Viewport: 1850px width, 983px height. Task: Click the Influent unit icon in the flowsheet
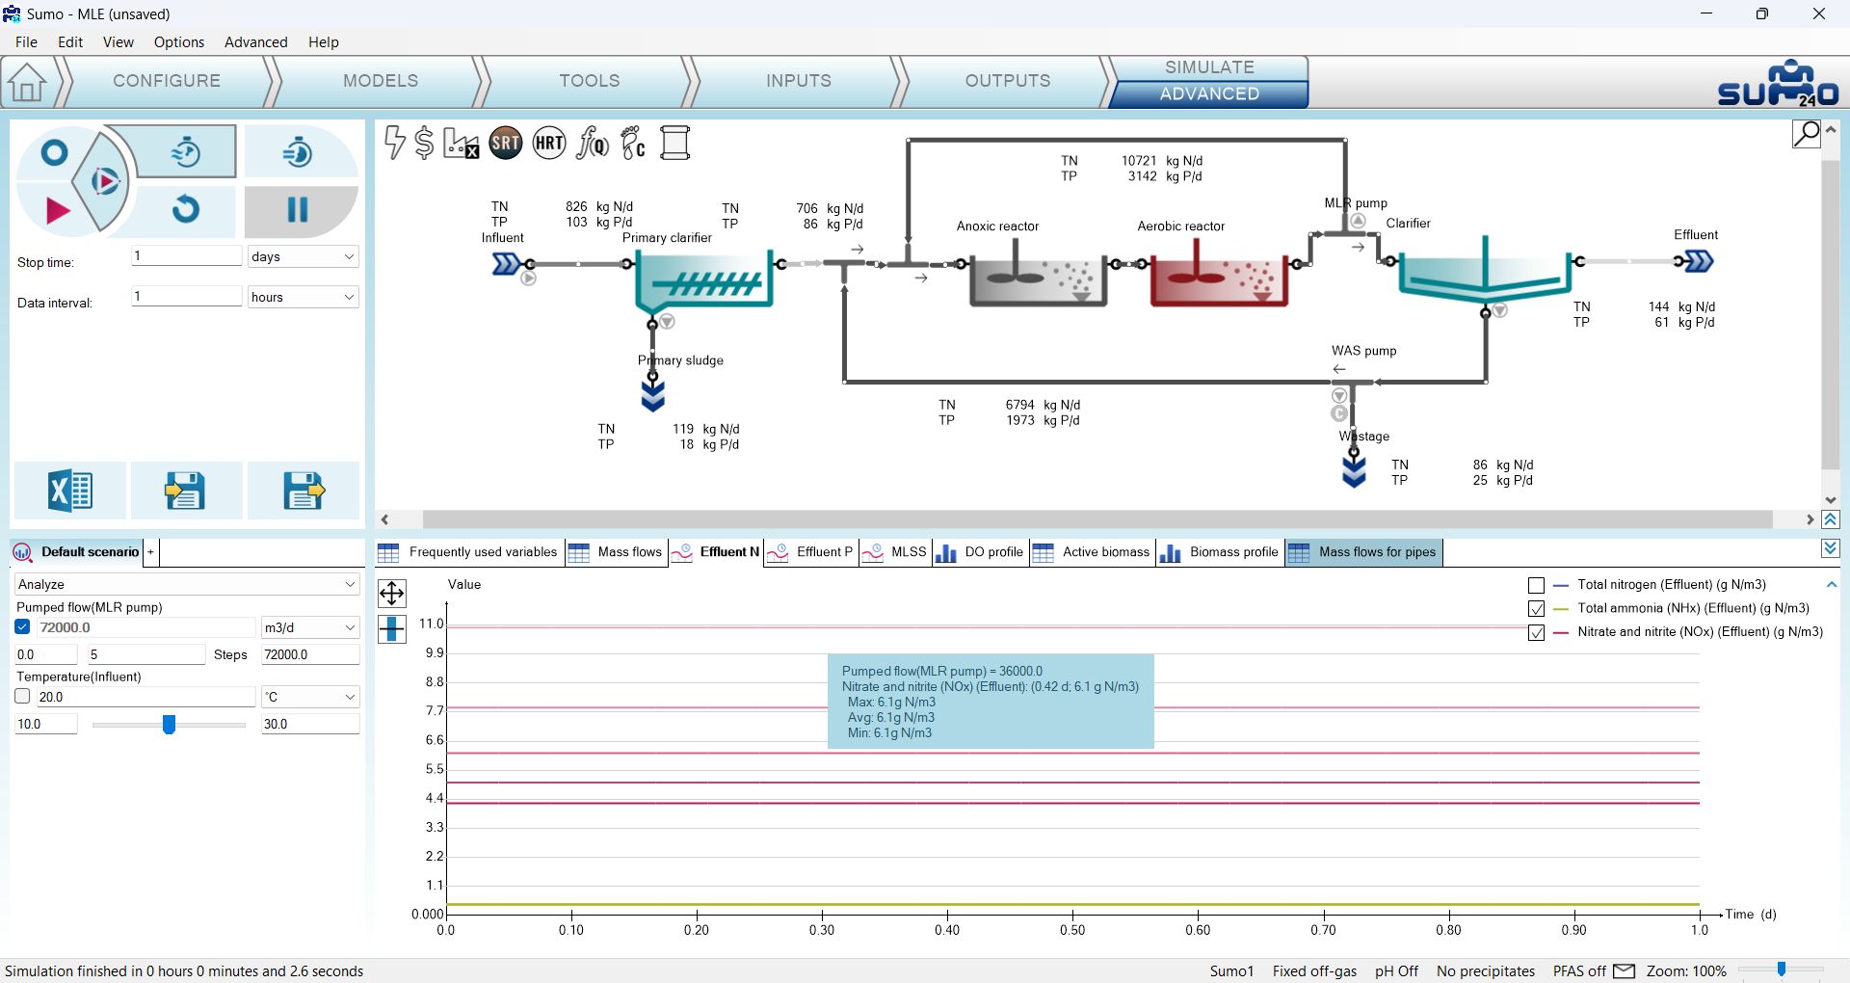tap(507, 263)
